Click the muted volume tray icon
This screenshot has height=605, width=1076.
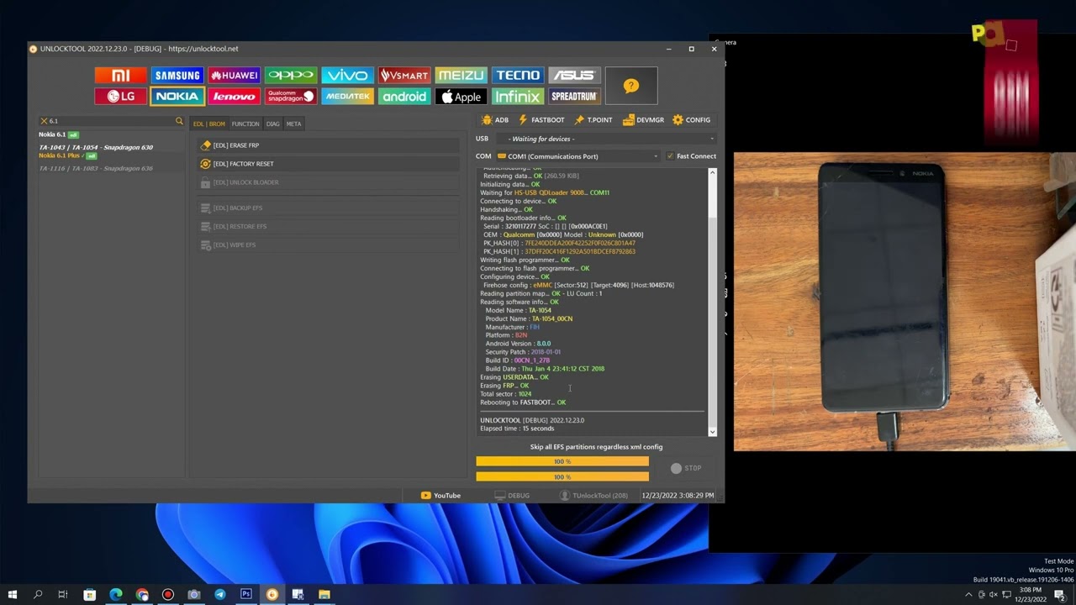click(x=994, y=595)
